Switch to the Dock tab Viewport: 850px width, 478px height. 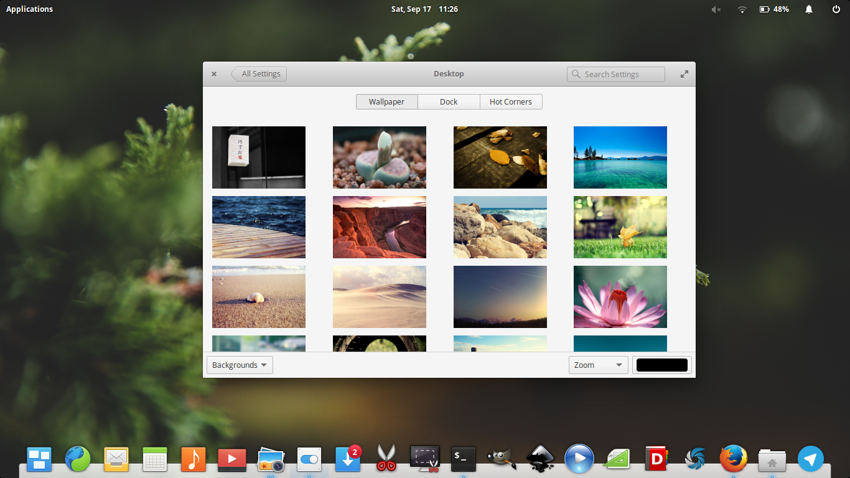pos(449,101)
